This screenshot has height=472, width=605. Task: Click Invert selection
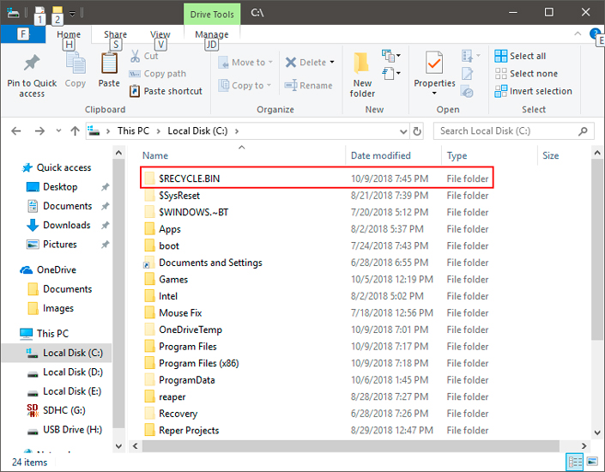tap(534, 91)
